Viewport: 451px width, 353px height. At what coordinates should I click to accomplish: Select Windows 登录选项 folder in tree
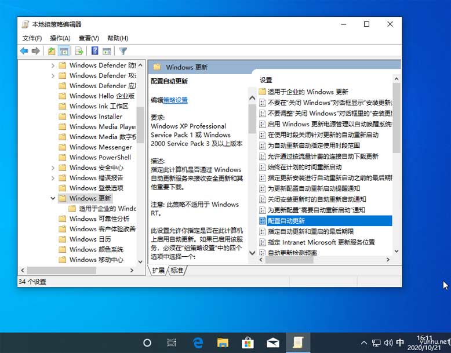point(91,188)
